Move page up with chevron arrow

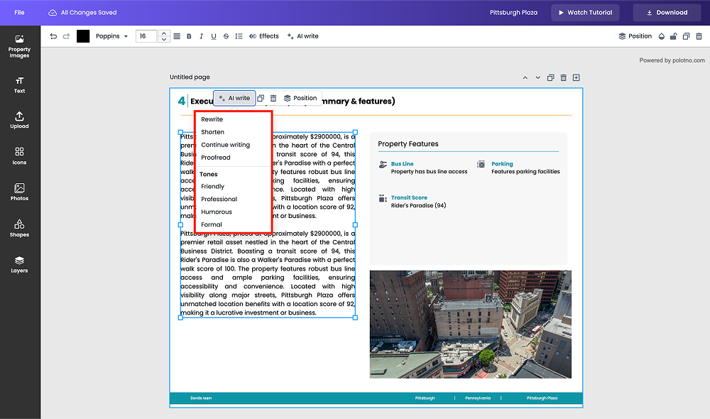[525, 77]
